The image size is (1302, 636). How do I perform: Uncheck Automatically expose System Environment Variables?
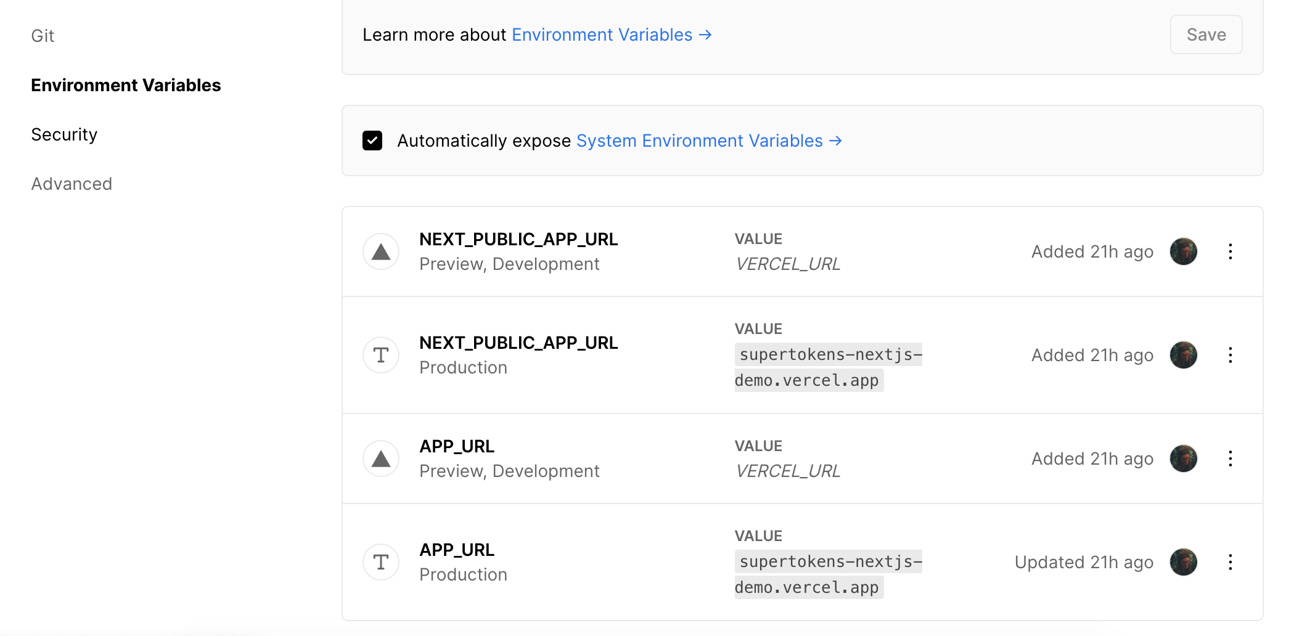pyautogui.click(x=372, y=141)
